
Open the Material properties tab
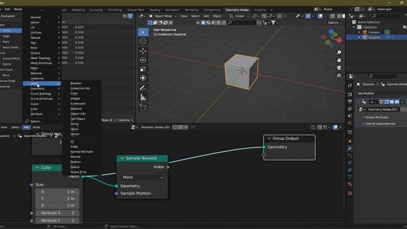[350, 184]
